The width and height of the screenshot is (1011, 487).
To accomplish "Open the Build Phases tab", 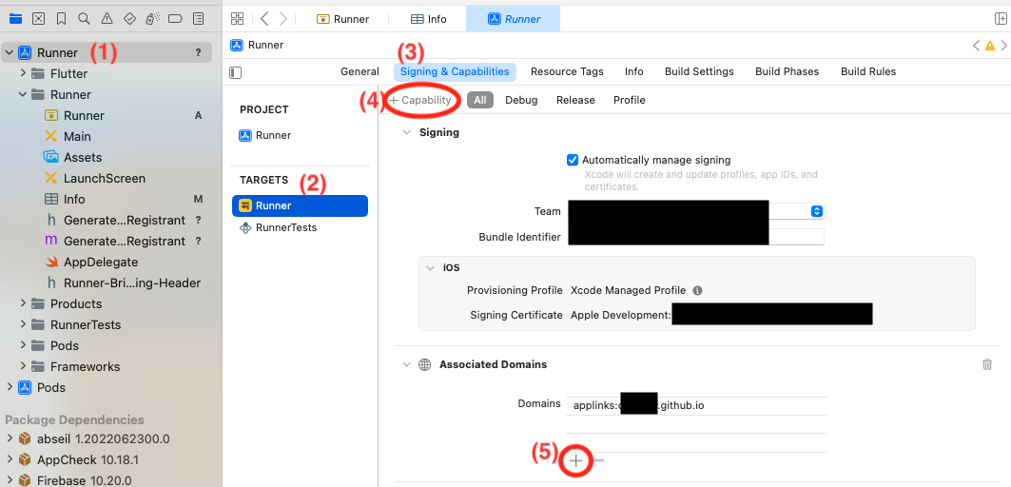I will (x=787, y=71).
